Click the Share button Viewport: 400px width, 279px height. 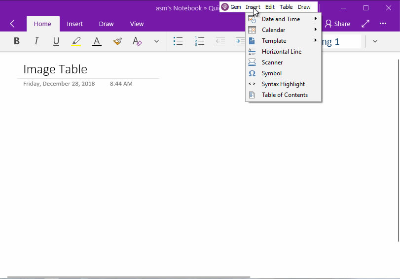(337, 24)
